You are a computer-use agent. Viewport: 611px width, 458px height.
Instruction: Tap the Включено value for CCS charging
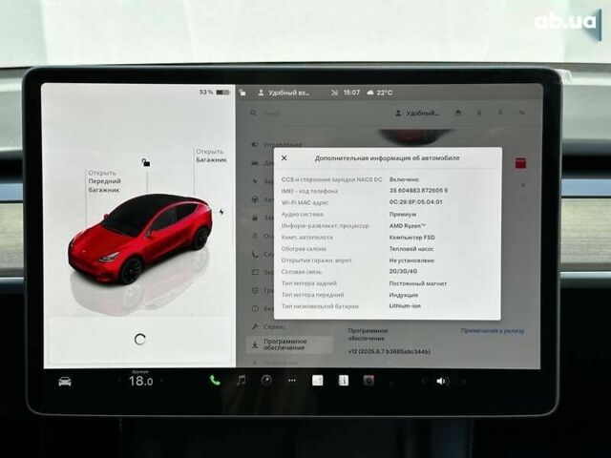404,179
